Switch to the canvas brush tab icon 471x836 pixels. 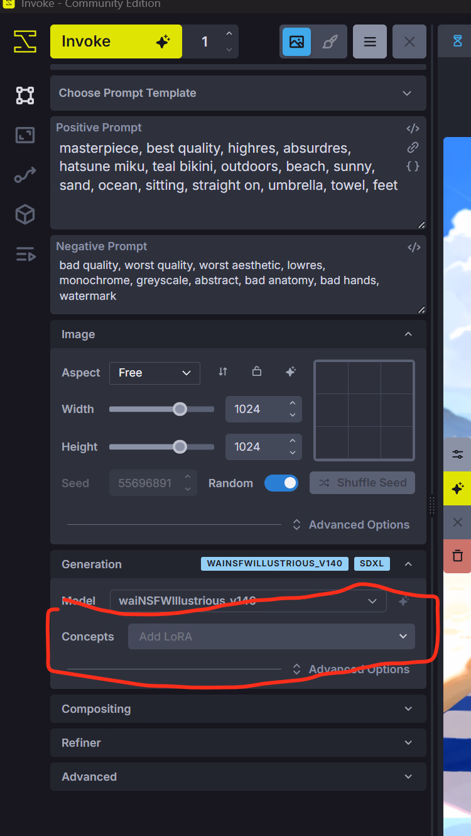(x=330, y=41)
